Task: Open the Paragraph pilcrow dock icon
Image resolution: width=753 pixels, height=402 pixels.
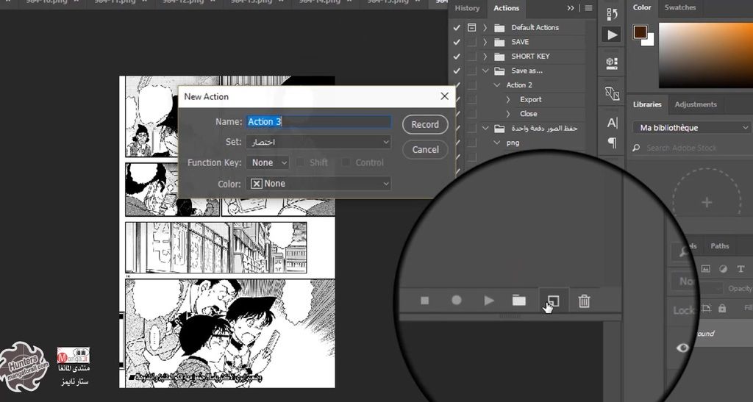Action: (612, 143)
